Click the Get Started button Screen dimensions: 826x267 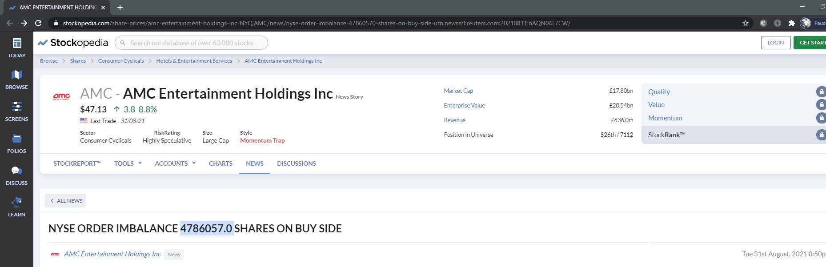[x=810, y=43]
